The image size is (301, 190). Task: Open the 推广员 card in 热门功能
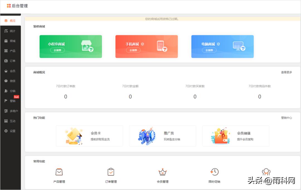tap(162, 136)
